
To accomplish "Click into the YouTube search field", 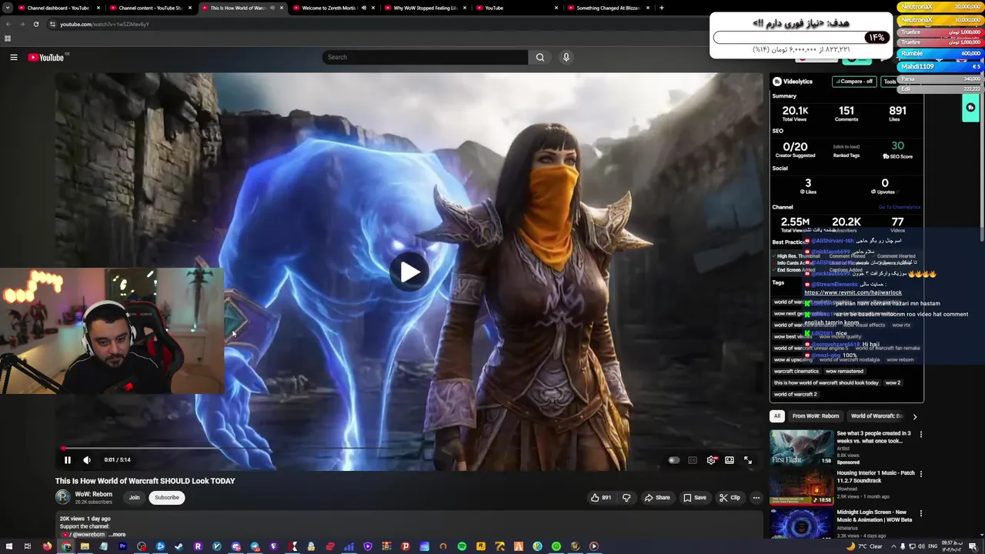I will 426,57.
